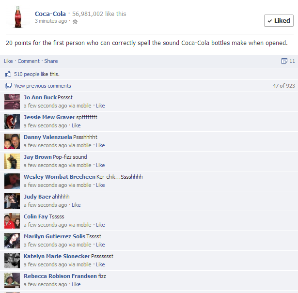This screenshot has width=298, height=293.
Task: Like Judy Baer's ahhhhh comment
Action: click(76, 205)
